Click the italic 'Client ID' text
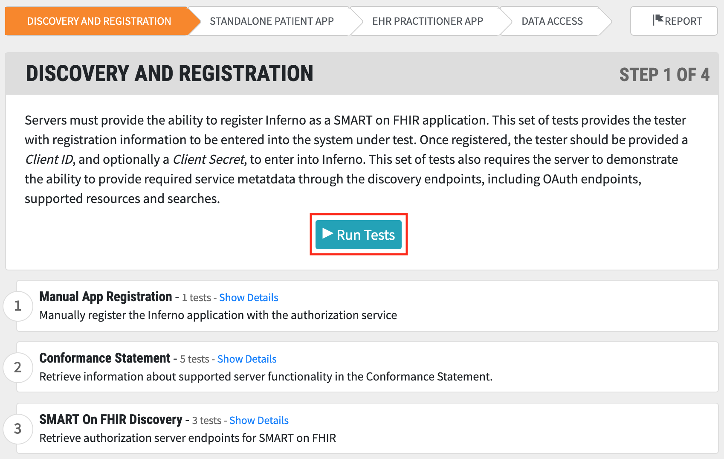 point(49,160)
